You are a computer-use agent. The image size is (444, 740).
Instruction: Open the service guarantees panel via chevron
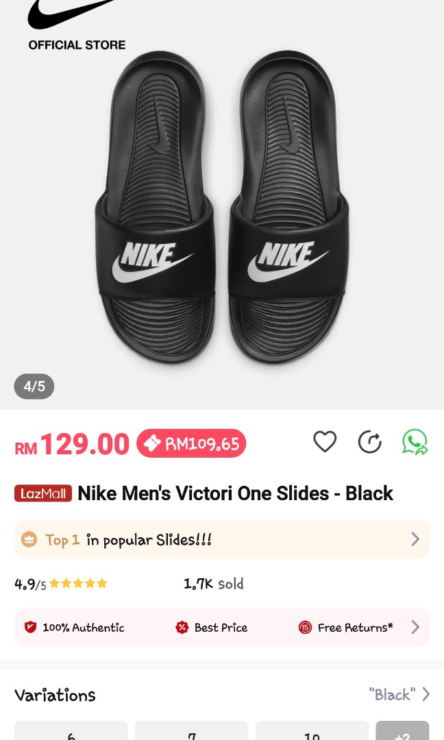(415, 626)
